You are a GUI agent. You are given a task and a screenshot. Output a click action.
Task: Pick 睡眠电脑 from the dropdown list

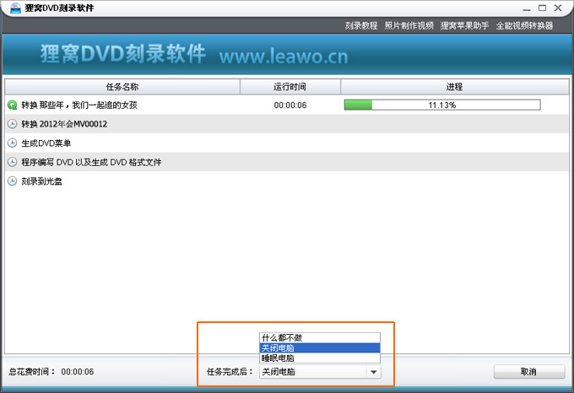tap(320, 358)
